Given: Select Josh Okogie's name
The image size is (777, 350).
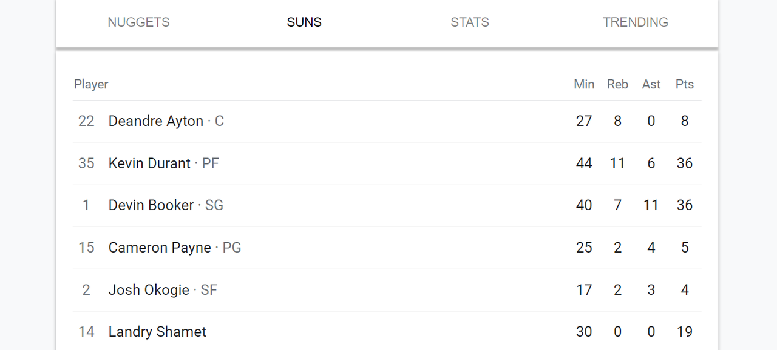Looking at the screenshot, I should (149, 290).
